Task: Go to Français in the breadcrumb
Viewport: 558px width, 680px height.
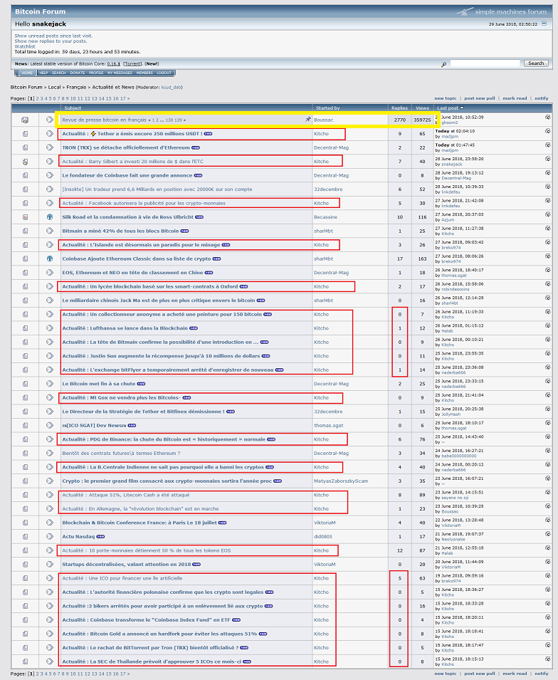Action: (x=76, y=87)
